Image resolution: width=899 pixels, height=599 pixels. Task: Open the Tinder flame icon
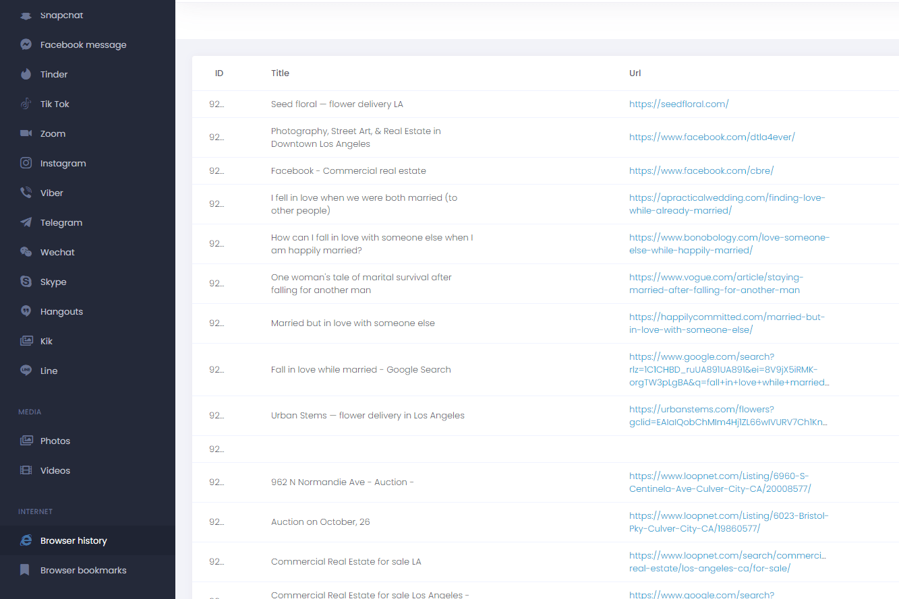coord(26,74)
